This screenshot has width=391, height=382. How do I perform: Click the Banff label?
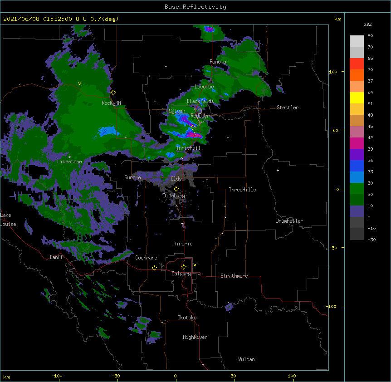(56, 257)
